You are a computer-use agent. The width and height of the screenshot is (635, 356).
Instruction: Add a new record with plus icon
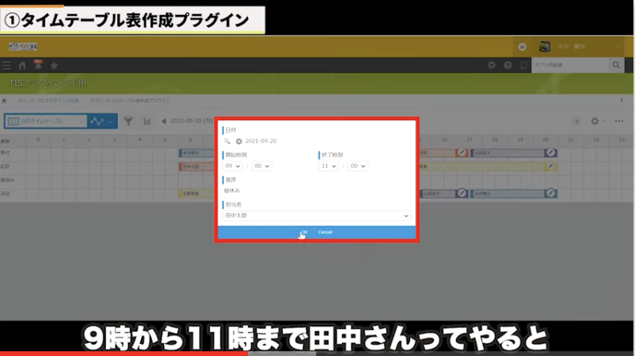(576, 121)
